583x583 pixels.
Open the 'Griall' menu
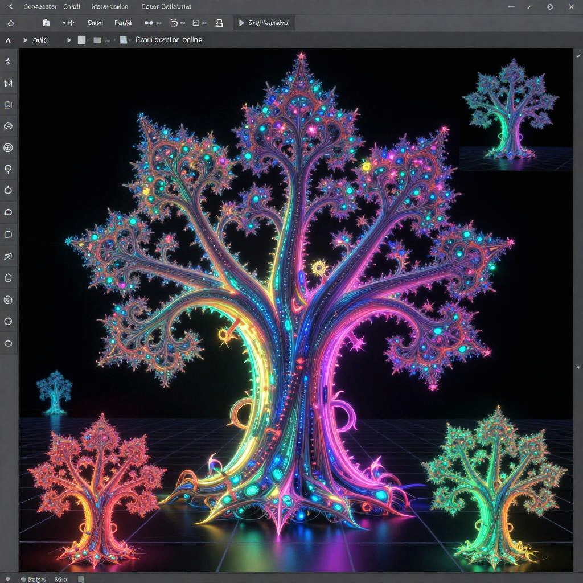[71, 7]
